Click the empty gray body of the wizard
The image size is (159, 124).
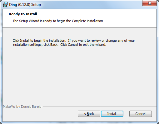tap(79, 75)
